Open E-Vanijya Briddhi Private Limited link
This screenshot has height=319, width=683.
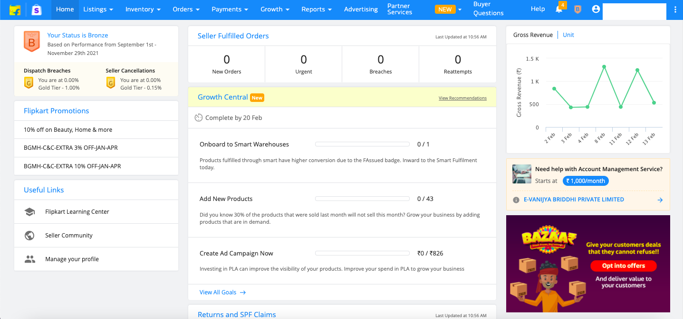click(574, 200)
